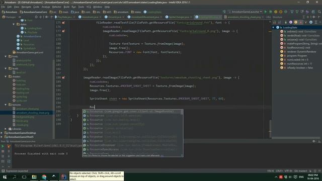Toggle show anonymous classes in Structure

tap(311, 22)
